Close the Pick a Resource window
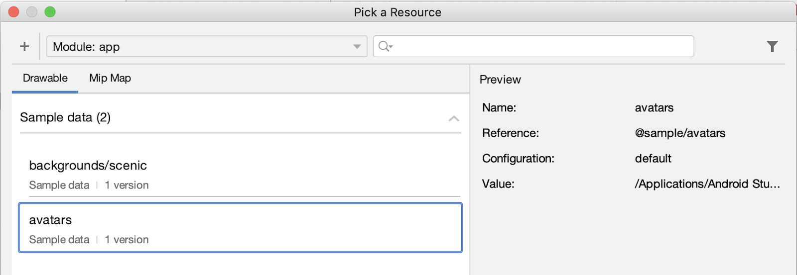 tap(13, 12)
